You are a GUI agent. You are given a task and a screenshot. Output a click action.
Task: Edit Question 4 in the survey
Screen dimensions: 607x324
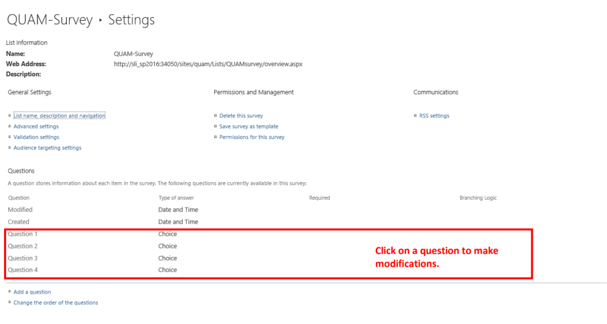(23, 270)
